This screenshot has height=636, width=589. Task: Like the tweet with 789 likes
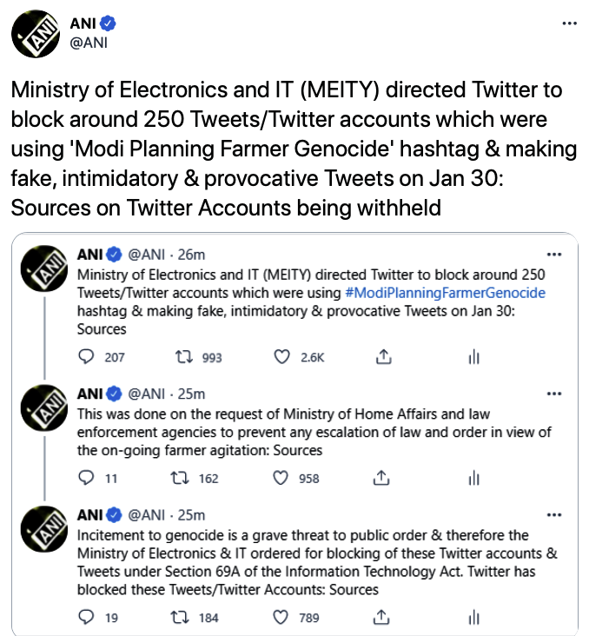point(281,617)
